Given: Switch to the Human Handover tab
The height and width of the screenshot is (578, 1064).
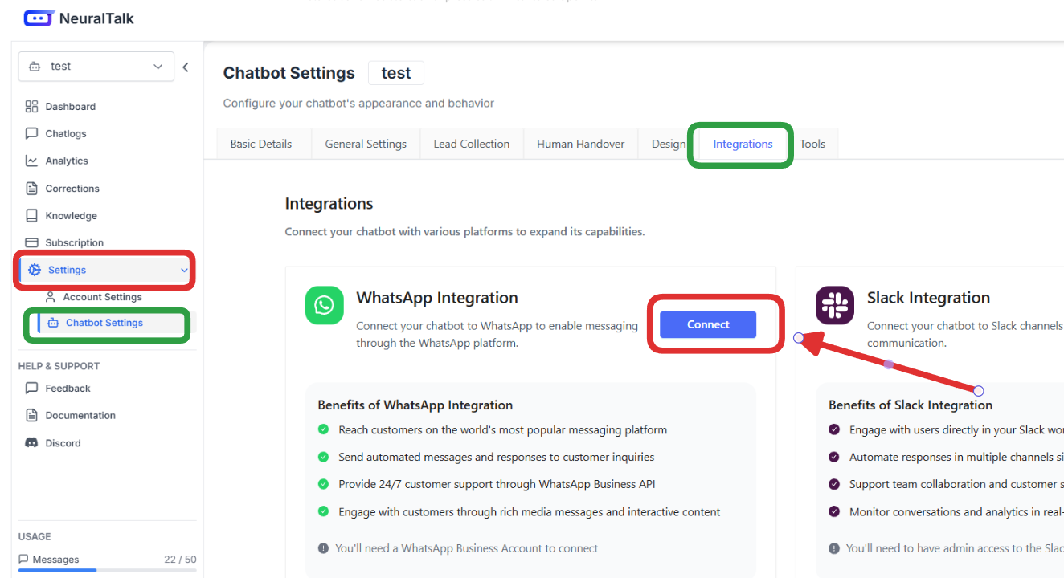Looking at the screenshot, I should 580,143.
